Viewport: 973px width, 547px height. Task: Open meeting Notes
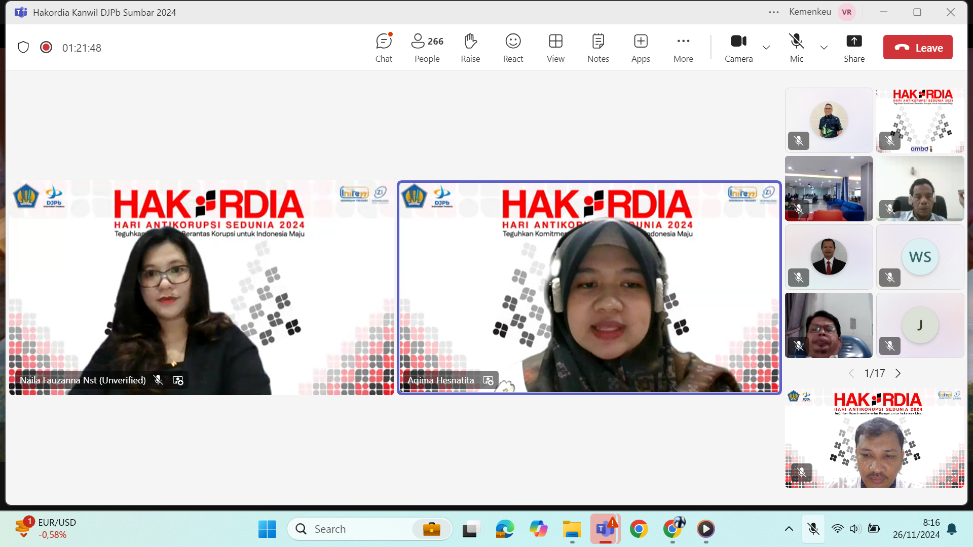[x=598, y=48]
